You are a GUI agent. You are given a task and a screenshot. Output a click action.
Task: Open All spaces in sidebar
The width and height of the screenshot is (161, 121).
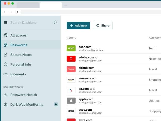[x=31, y=35]
